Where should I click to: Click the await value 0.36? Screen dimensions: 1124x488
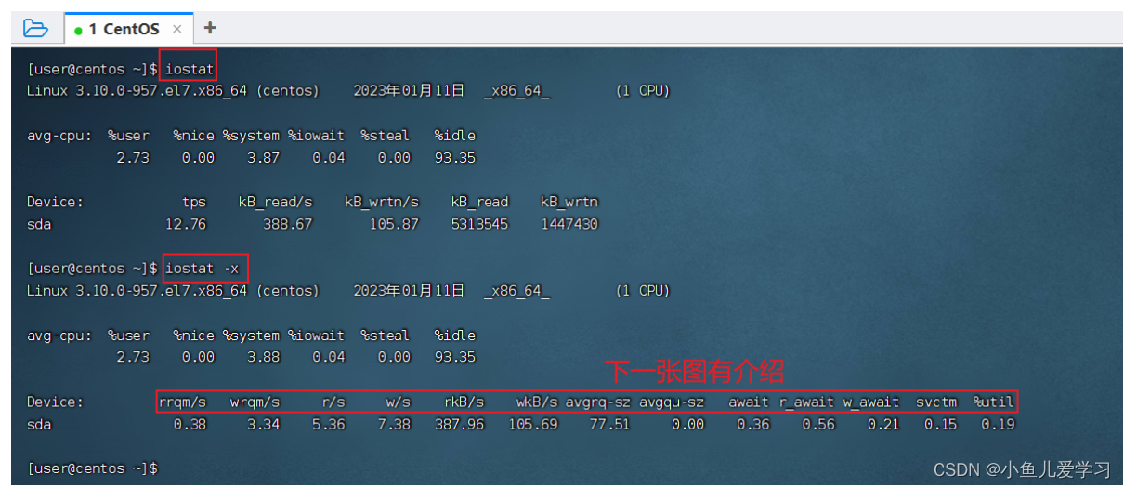pyautogui.click(x=753, y=425)
